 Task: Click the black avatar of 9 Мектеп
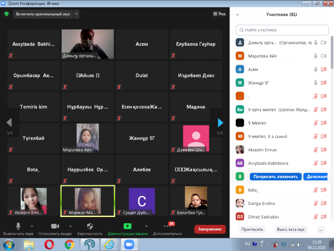[240, 123]
